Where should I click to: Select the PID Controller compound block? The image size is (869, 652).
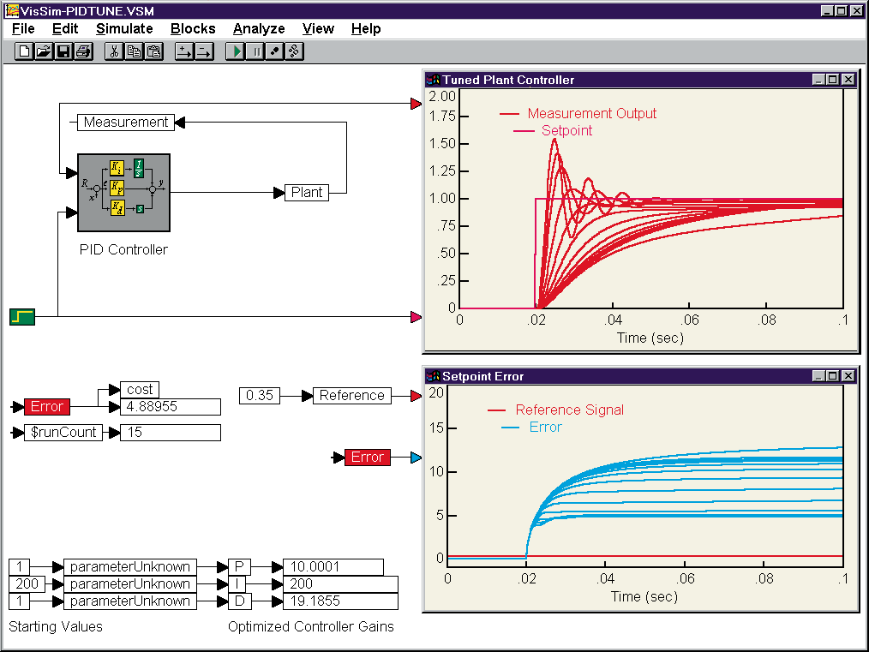(123, 192)
